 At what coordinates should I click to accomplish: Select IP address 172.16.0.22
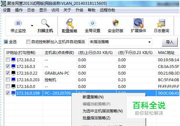click(x=27, y=73)
